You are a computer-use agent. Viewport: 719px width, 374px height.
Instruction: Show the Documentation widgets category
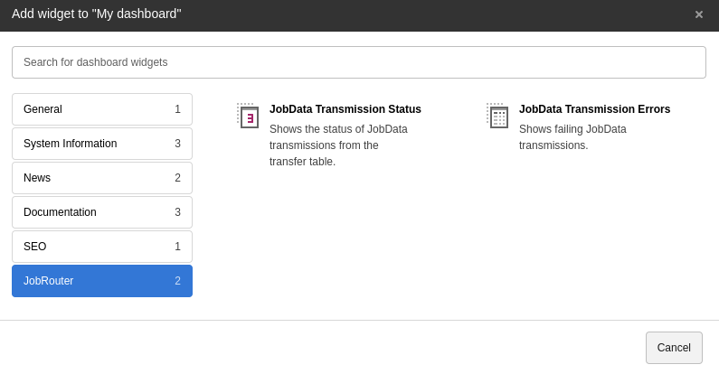(x=102, y=212)
